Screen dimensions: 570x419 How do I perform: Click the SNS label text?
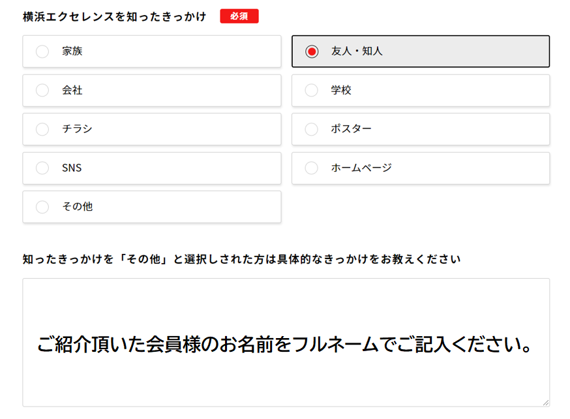[x=72, y=168]
